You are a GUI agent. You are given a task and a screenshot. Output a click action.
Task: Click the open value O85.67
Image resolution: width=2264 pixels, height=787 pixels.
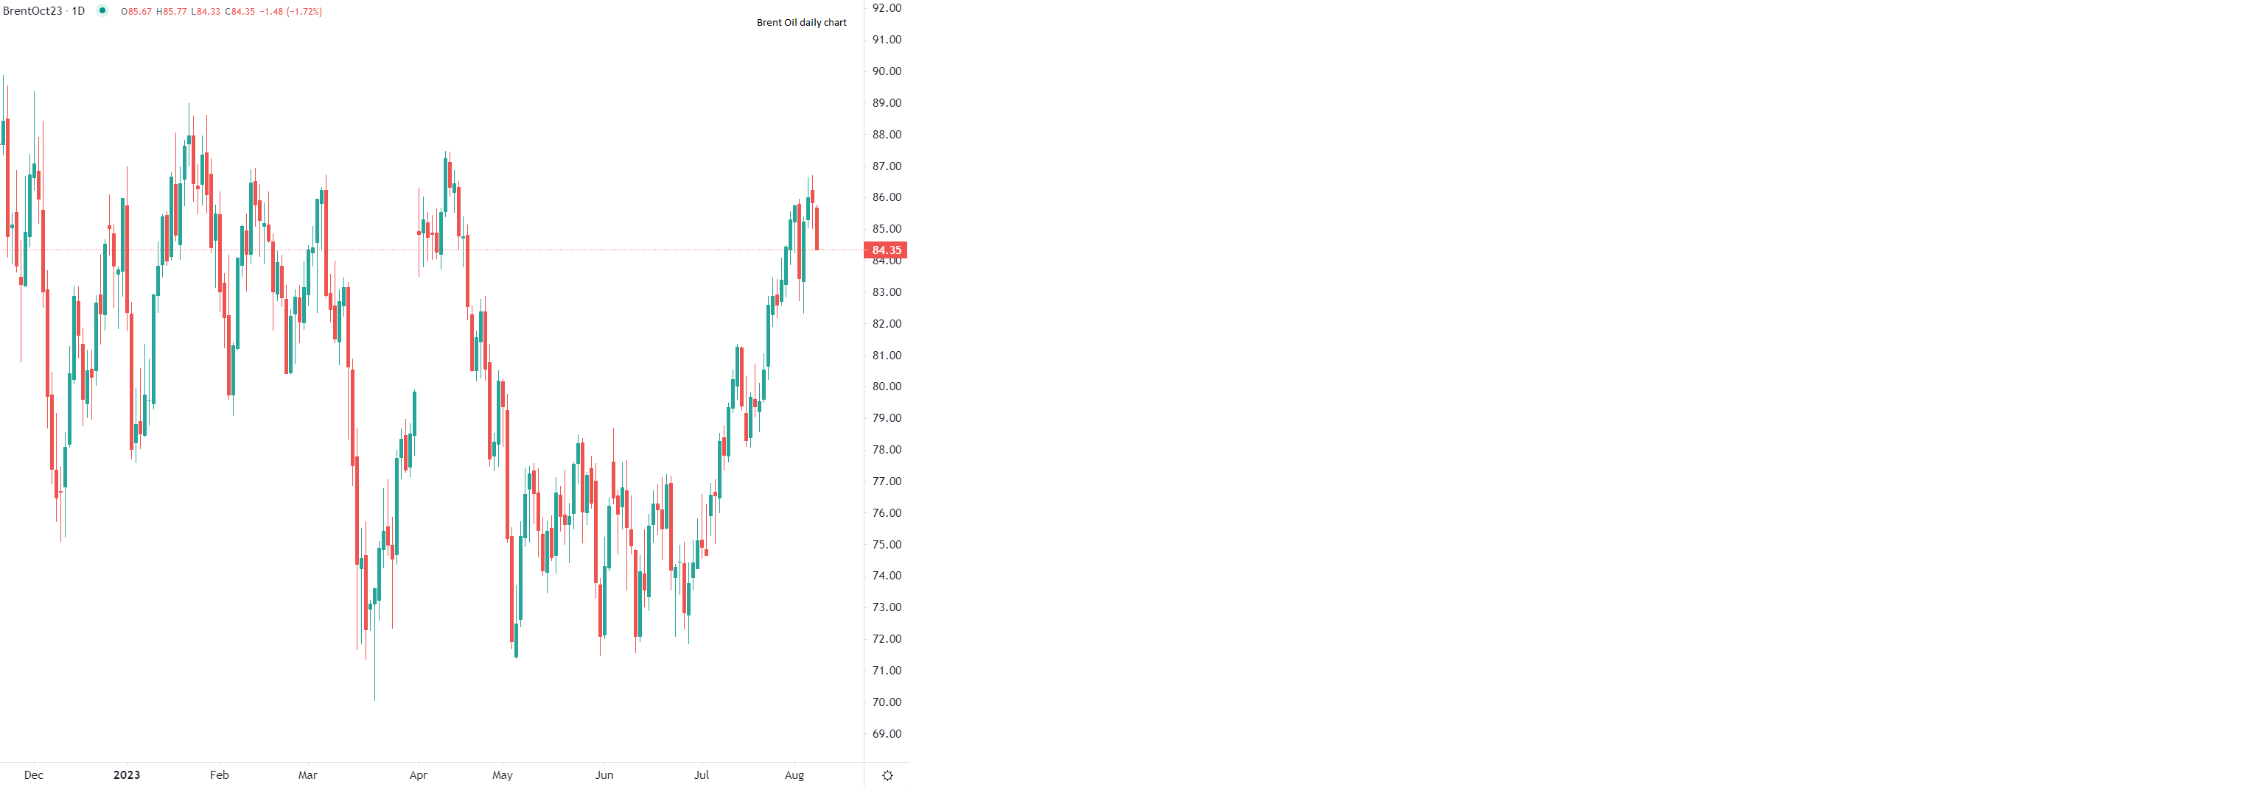coord(136,12)
